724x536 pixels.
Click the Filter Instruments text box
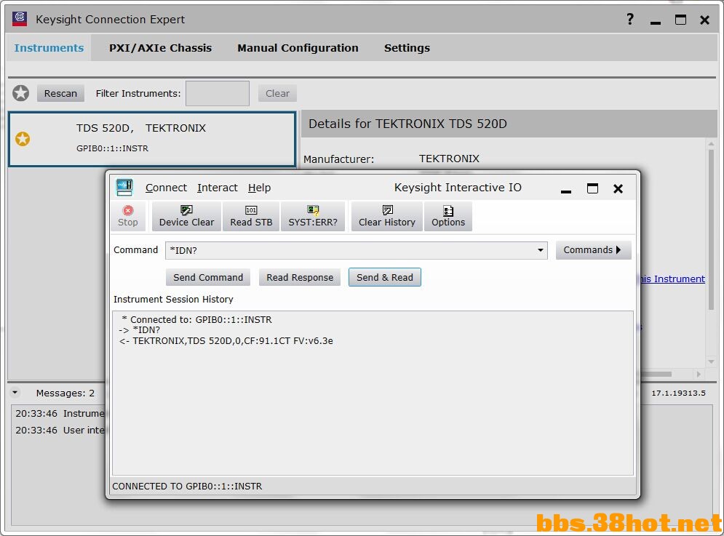tap(218, 93)
